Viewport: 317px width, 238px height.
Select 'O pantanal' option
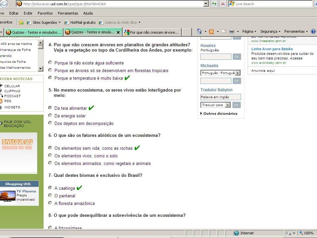click(x=50, y=195)
